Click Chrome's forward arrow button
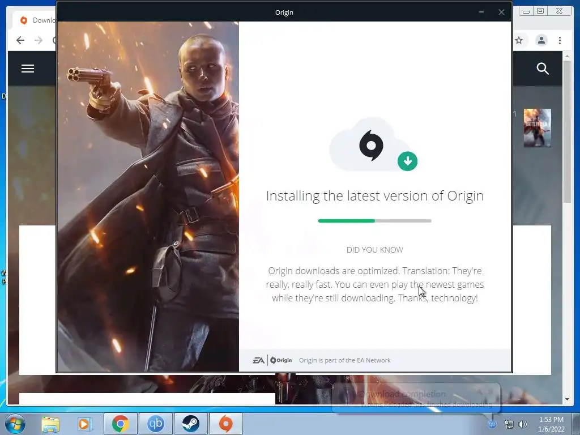Image resolution: width=580 pixels, height=435 pixels. pos(39,40)
